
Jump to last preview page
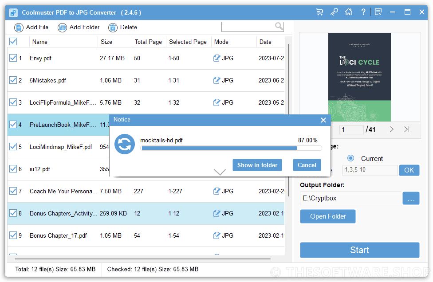pyautogui.click(x=407, y=129)
